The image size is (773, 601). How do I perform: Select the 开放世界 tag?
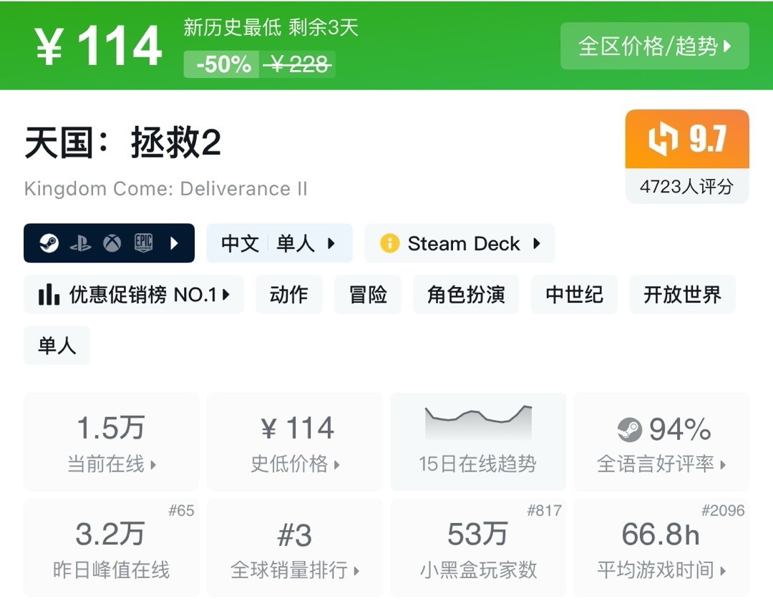click(x=681, y=295)
